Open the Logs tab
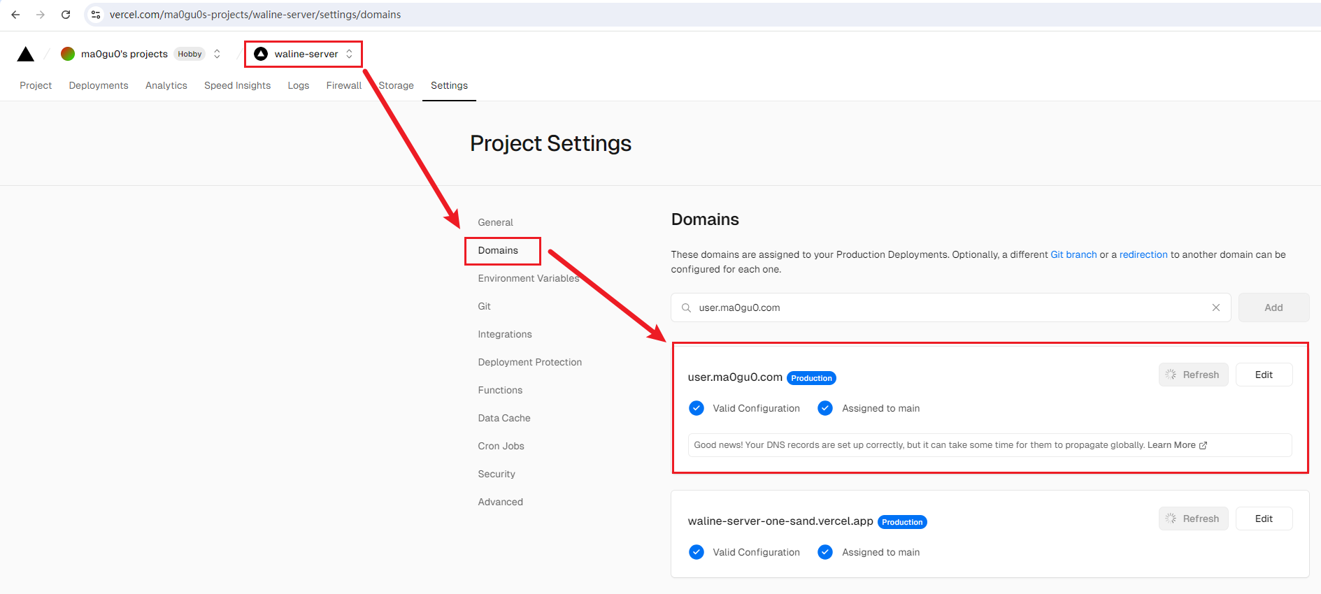Viewport: 1321px width, 594px height. (299, 85)
